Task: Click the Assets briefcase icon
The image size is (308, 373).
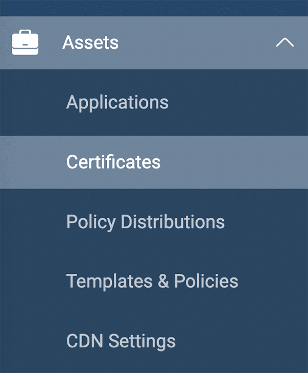Action: (25, 42)
